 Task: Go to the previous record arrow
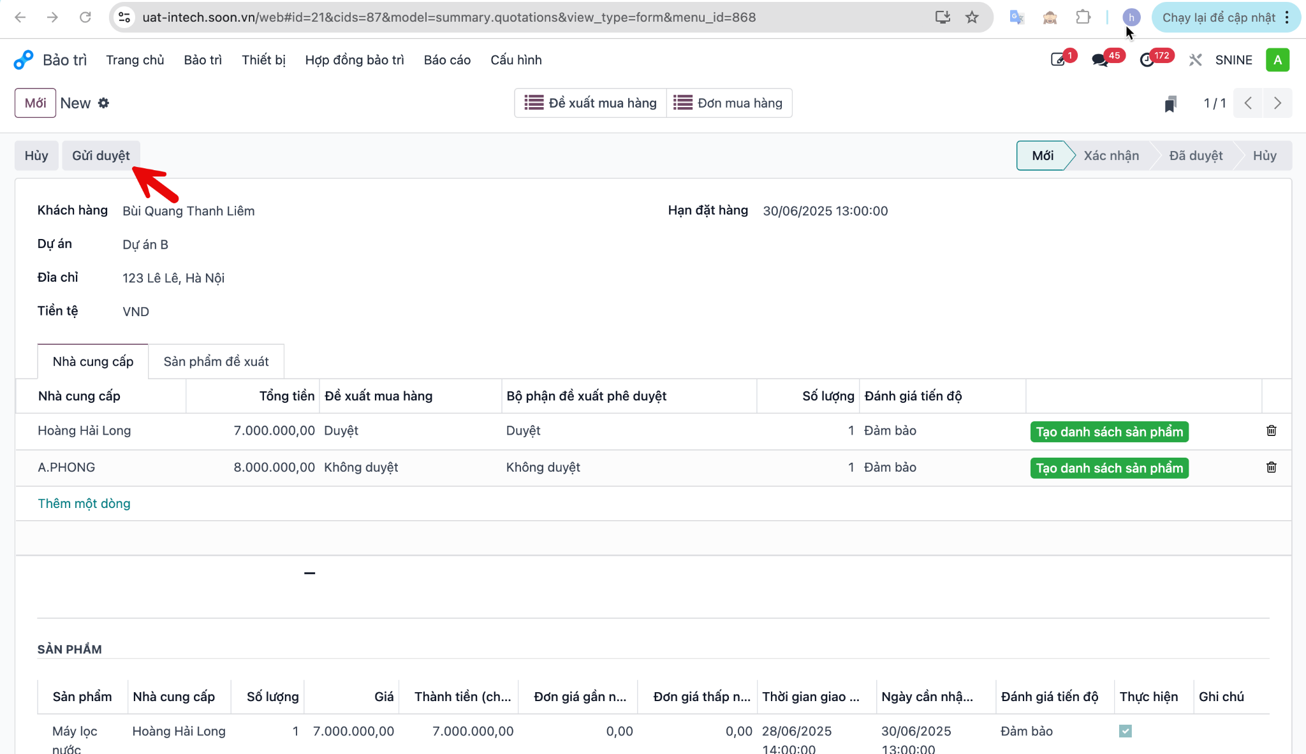tap(1248, 103)
